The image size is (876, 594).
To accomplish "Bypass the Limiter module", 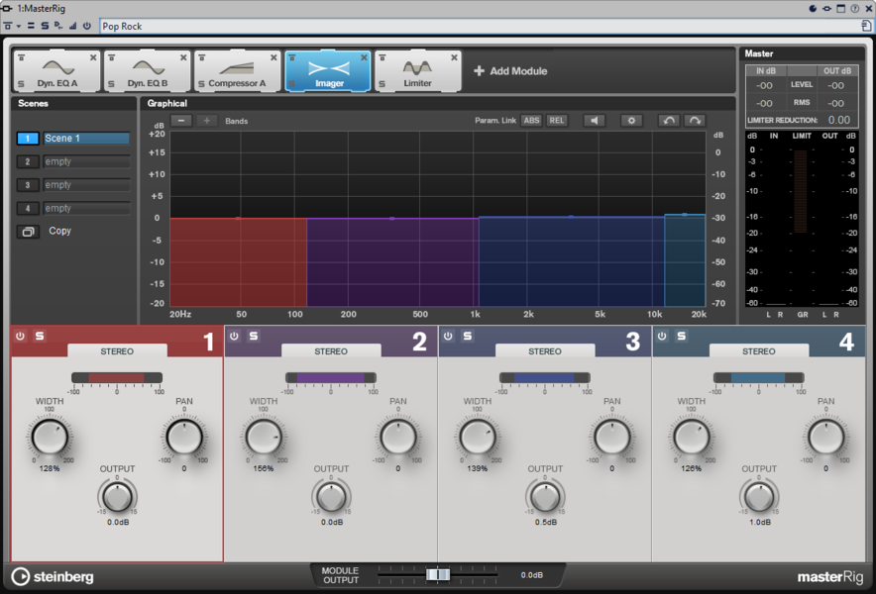I will pyautogui.click(x=383, y=57).
